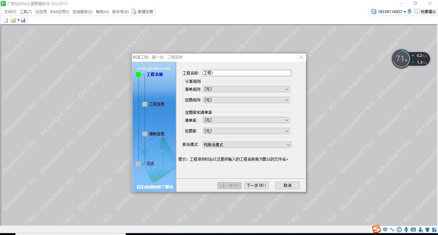The width and height of the screenshot is (438, 235).
Task: Open the 在线服务(S) menu
Action: 82,12
